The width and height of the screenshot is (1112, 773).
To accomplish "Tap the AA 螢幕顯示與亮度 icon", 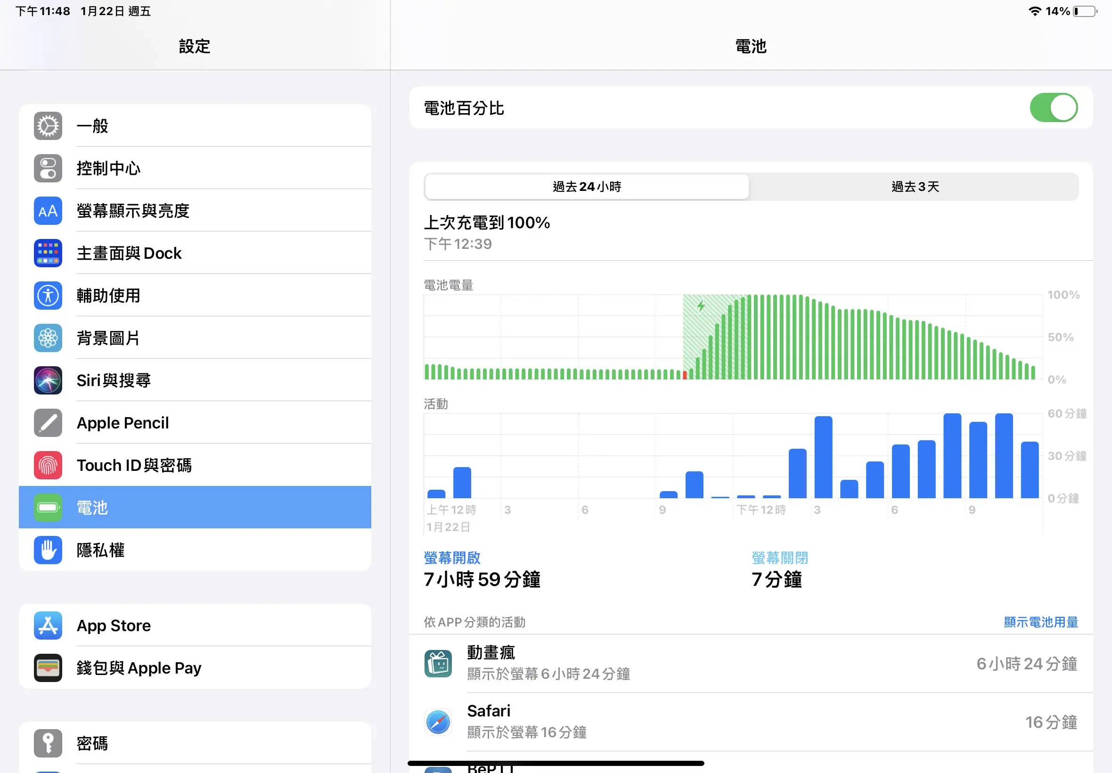I will point(48,211).
